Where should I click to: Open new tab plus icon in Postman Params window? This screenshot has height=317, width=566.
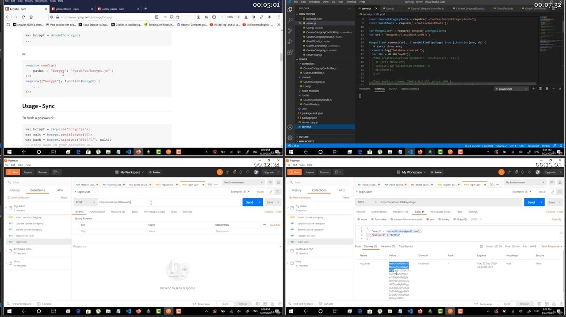pos(210,185)
